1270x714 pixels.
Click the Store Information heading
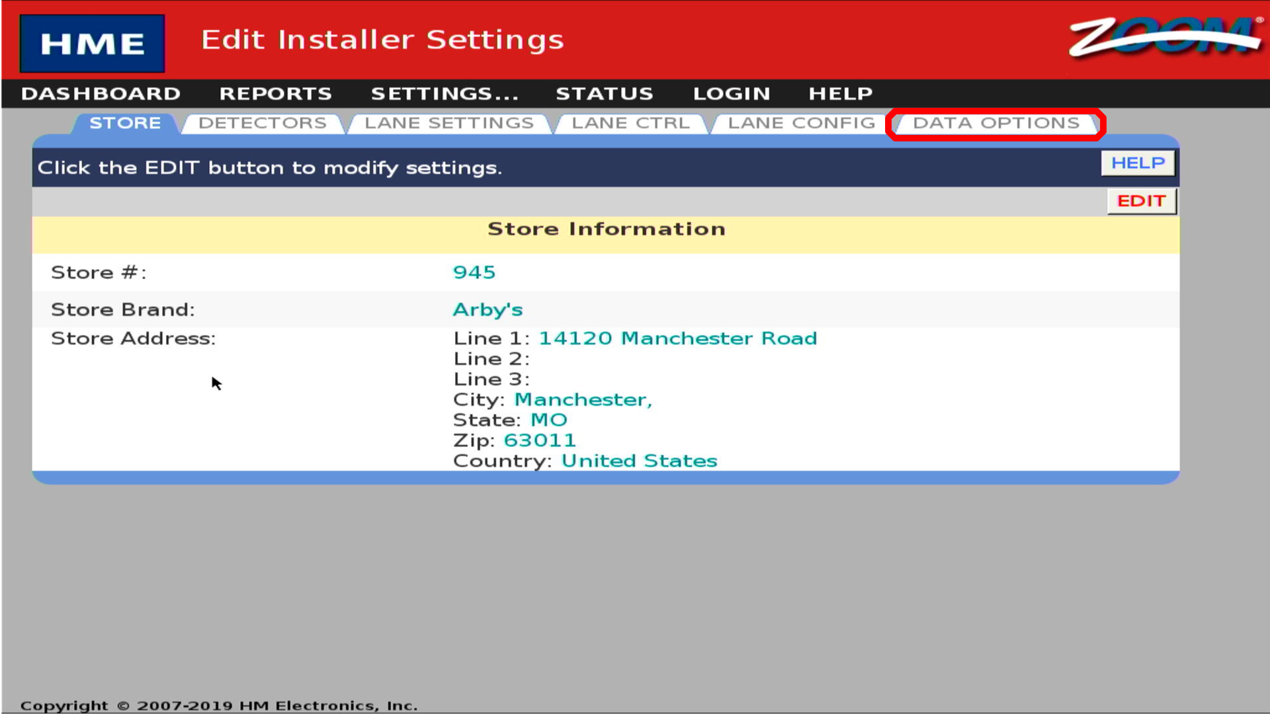tap(606, 229)
